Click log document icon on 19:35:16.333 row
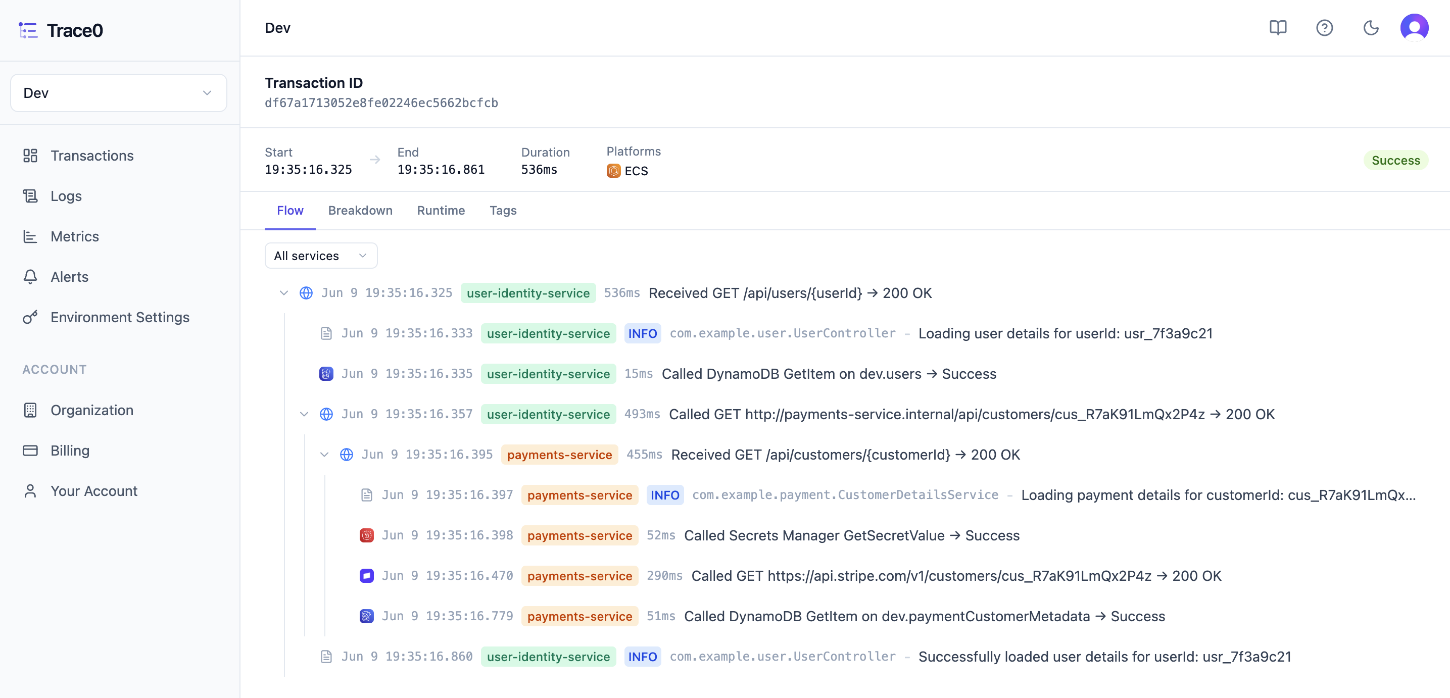Viewport: 1450px width, 698px height. point(326,334)
